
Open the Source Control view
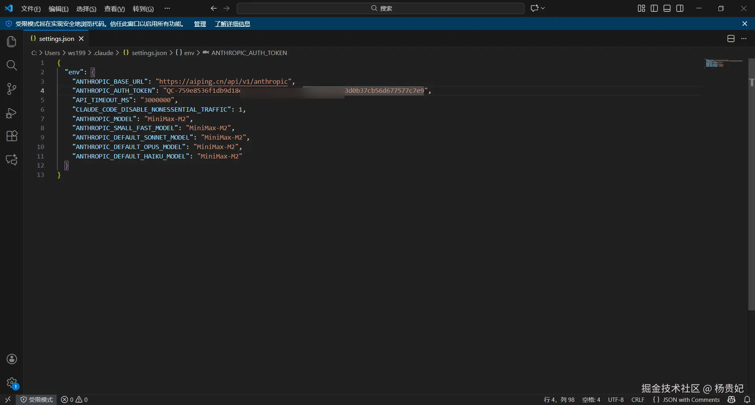12,89
